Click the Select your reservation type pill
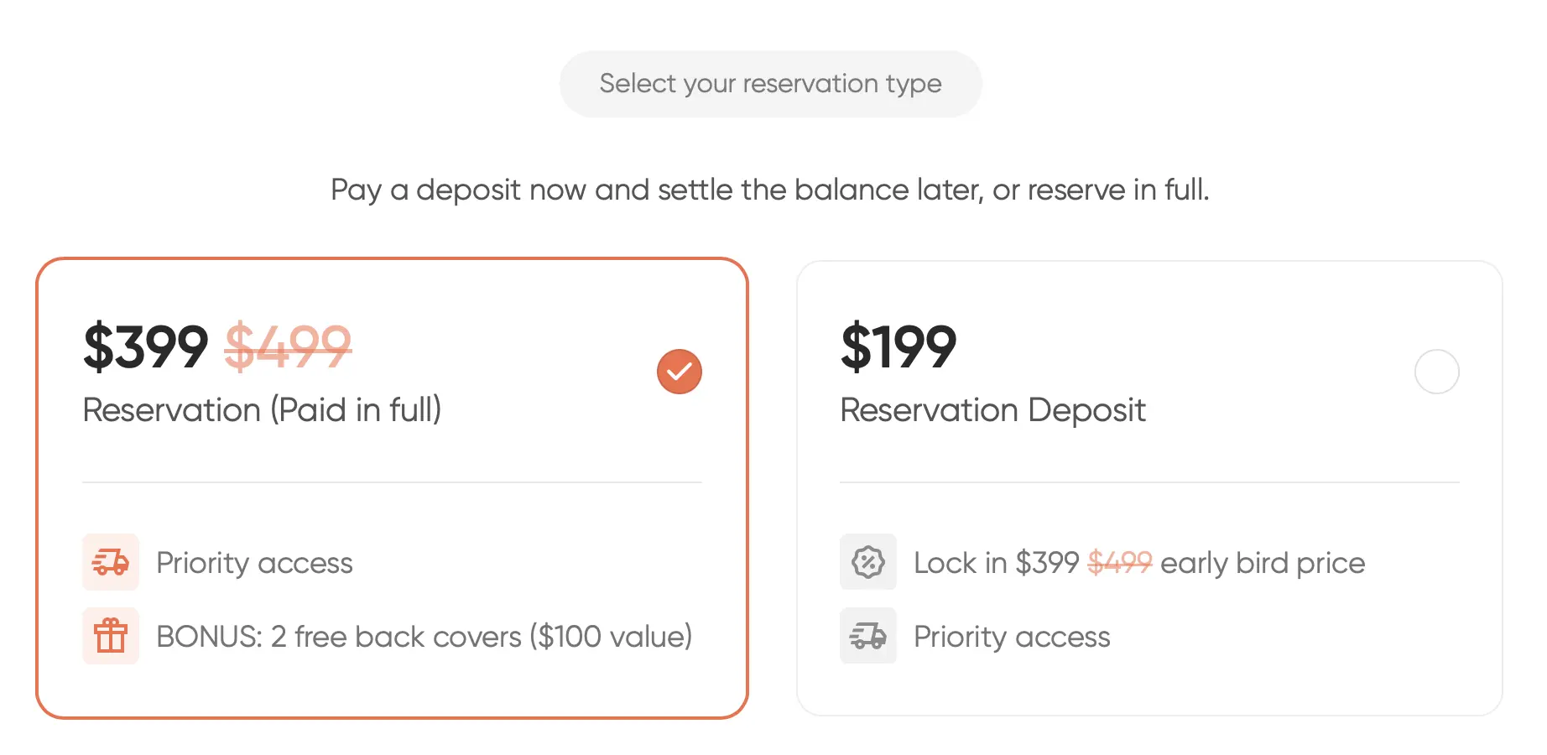 (770, 84)
